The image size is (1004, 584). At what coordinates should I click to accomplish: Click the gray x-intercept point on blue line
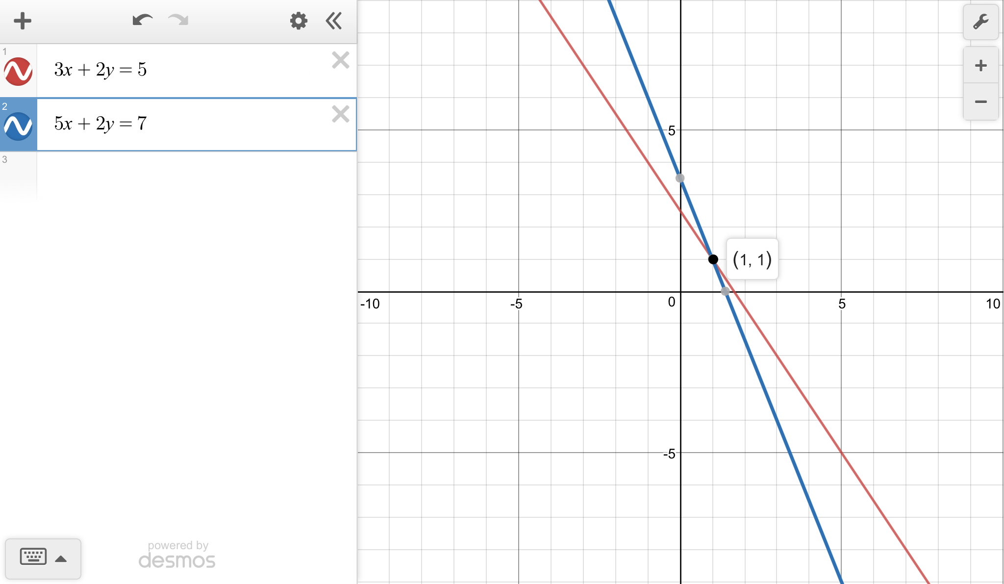click(x=725, y=291)
